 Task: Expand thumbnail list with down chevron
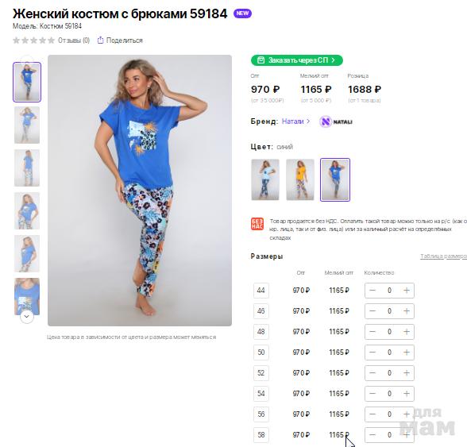(26, 316)
